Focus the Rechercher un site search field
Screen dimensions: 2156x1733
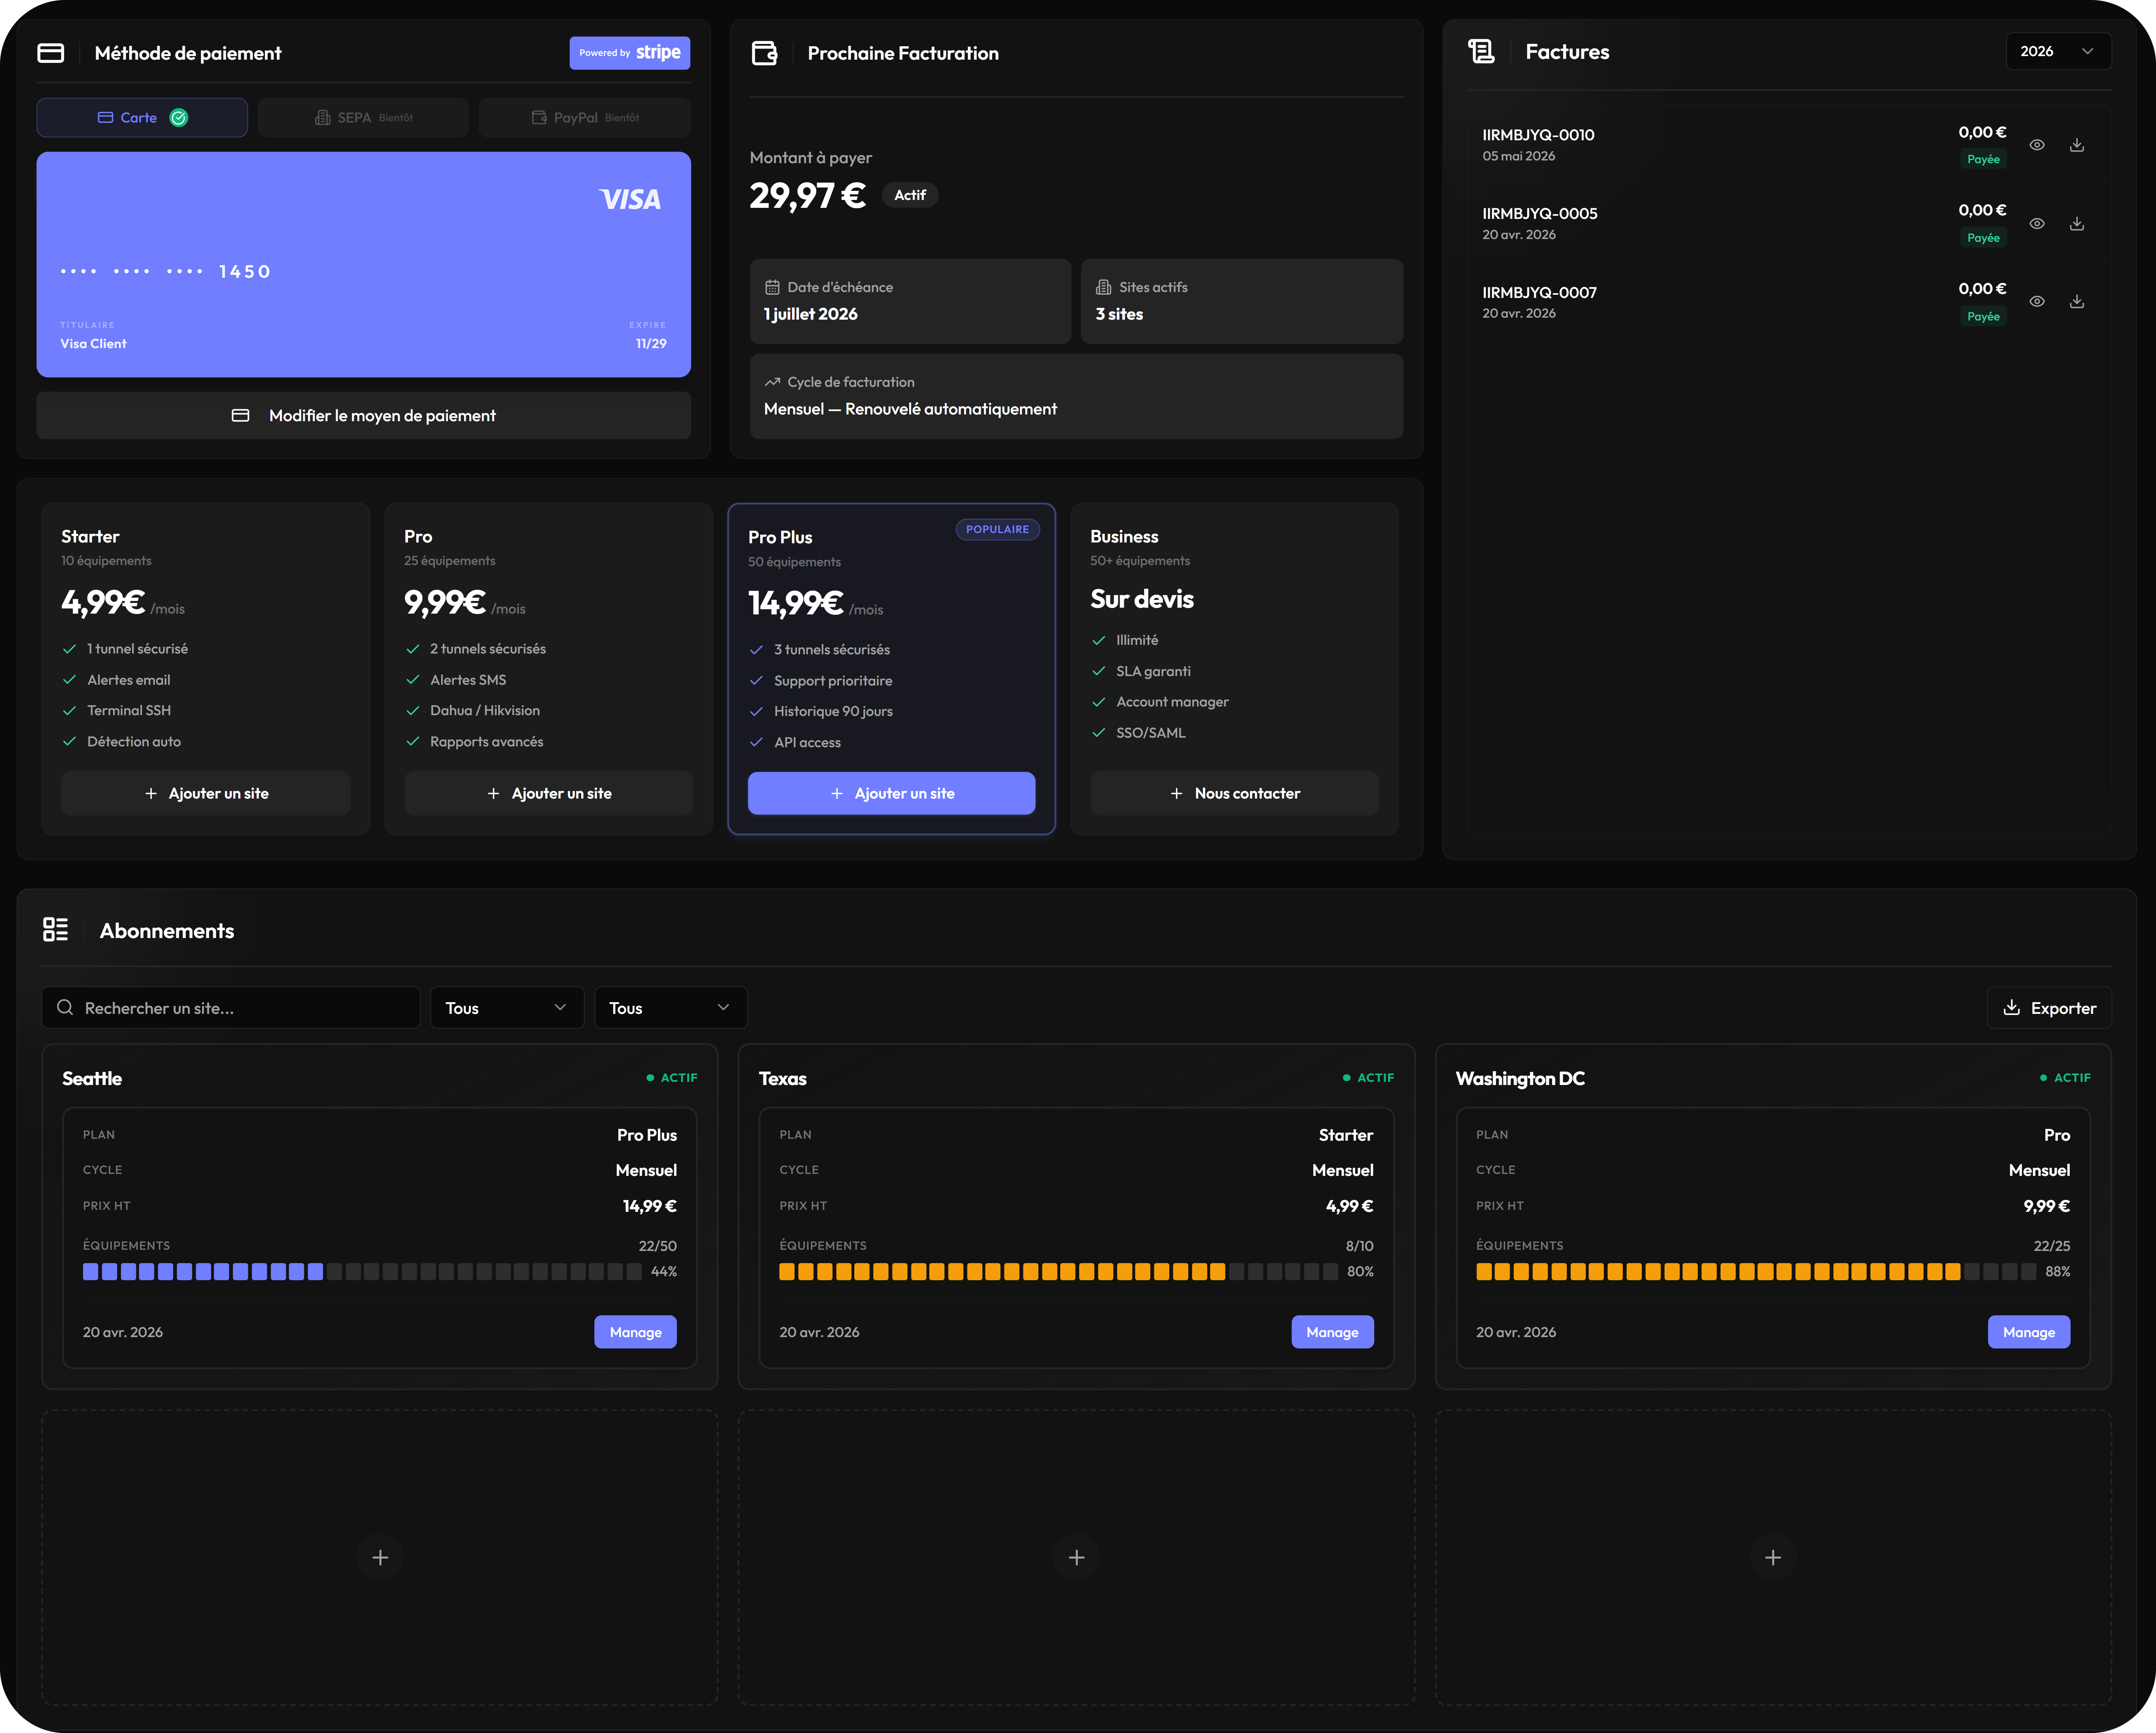coord(231,1008)
